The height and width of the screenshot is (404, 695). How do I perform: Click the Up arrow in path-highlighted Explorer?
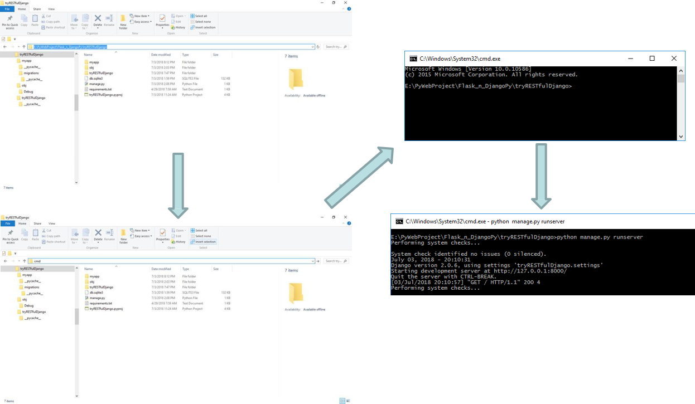tap(23, 47)
